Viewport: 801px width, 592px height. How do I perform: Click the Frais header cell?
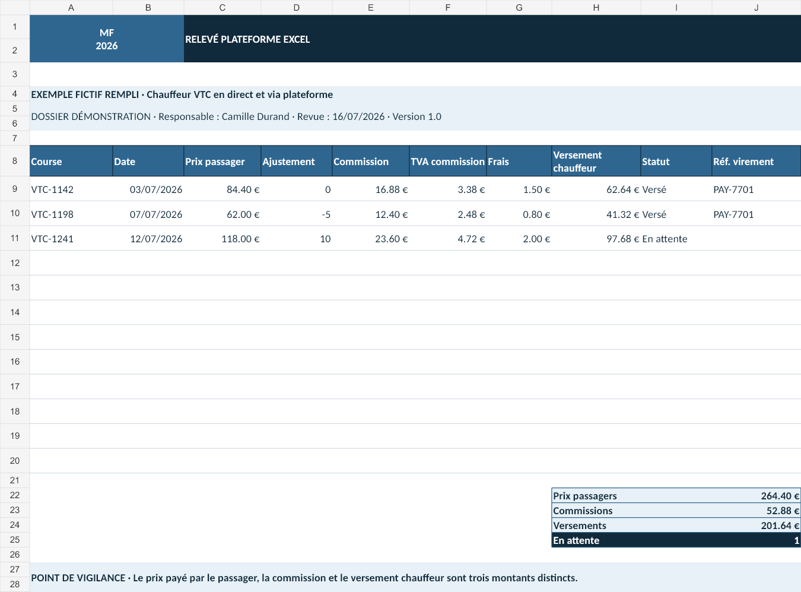pyautogui.click(x=519, y=162)
